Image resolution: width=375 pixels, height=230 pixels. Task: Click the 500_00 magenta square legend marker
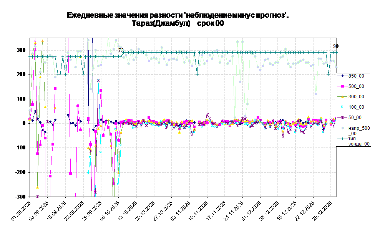[342, 86]
